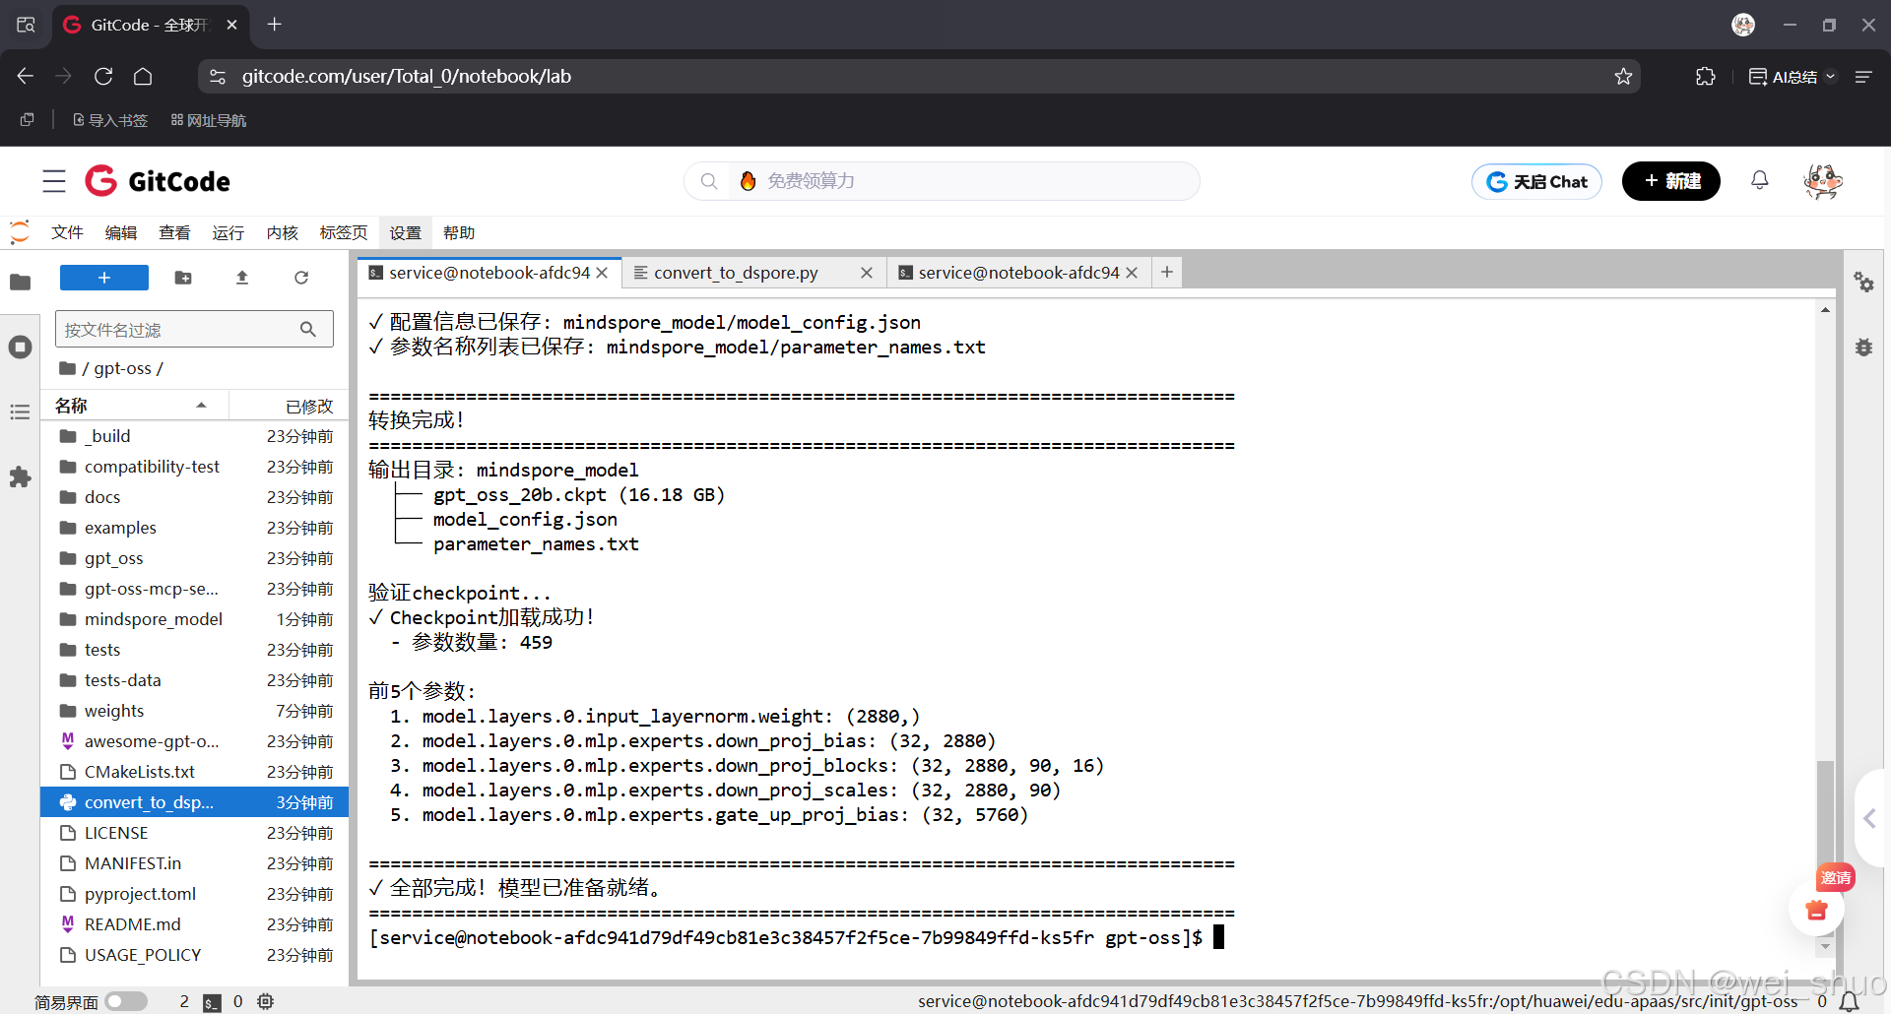
Task: Open the notifications bell in GitCode header
Action: point(1760,180)
